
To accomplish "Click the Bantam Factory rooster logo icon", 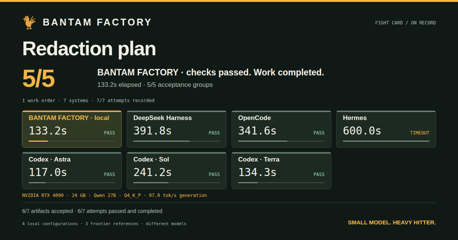I will click(x=29, y=22).
